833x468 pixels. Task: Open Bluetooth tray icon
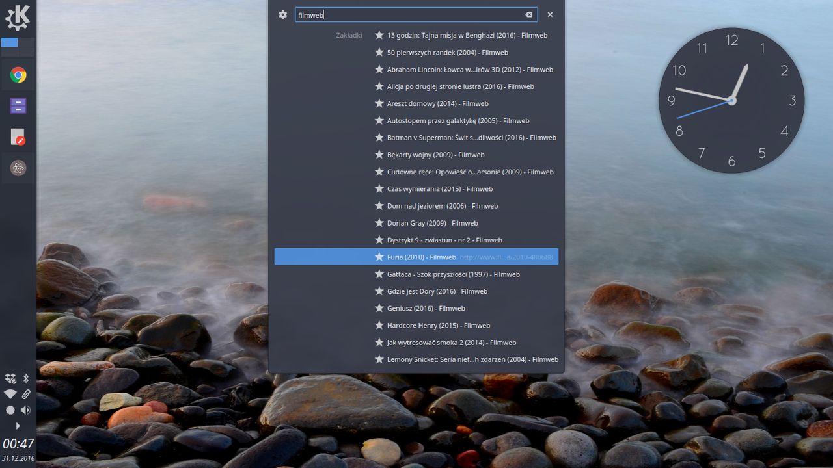tap(27, 378)
